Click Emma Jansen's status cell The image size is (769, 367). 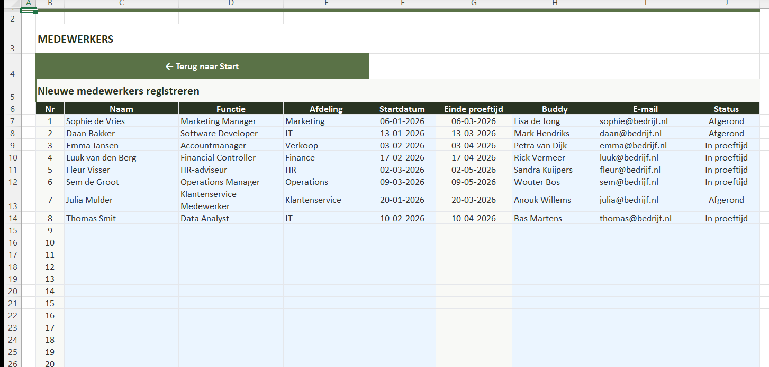tap(726, 146)
